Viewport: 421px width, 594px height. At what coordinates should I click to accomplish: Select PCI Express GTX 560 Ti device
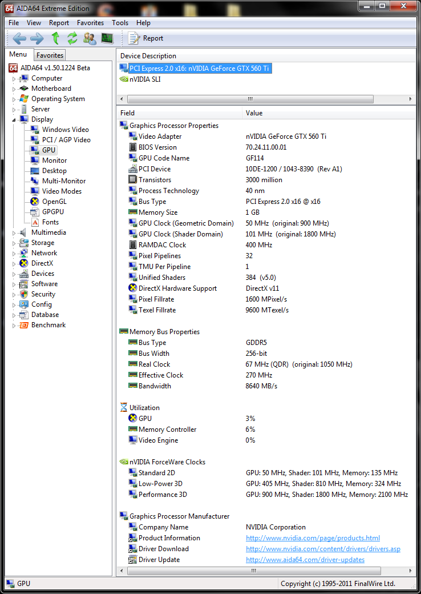(x=199, y=69)
